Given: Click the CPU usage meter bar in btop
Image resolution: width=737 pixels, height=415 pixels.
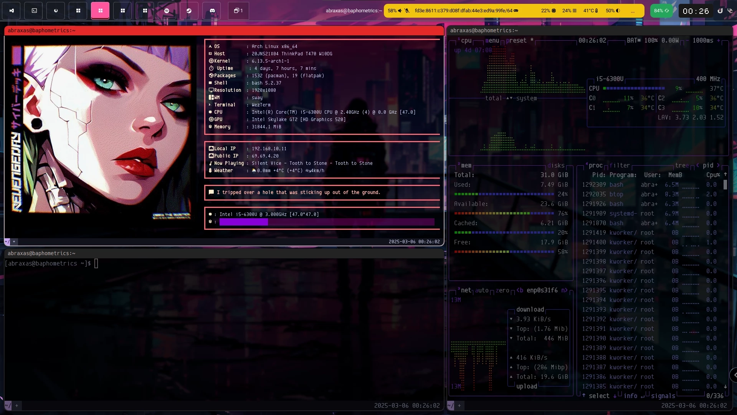Looking at the screenshot, I should [x=633, y=89].
